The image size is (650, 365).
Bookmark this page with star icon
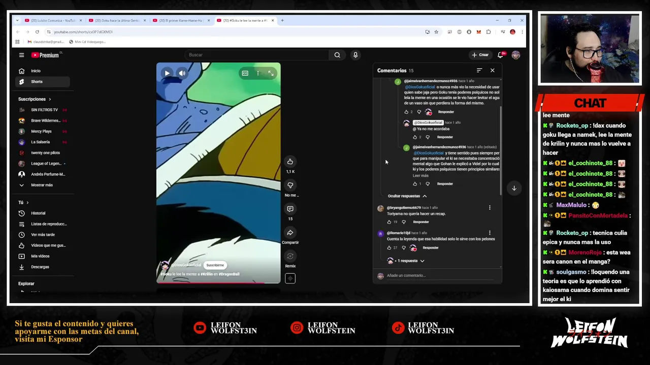436,32
